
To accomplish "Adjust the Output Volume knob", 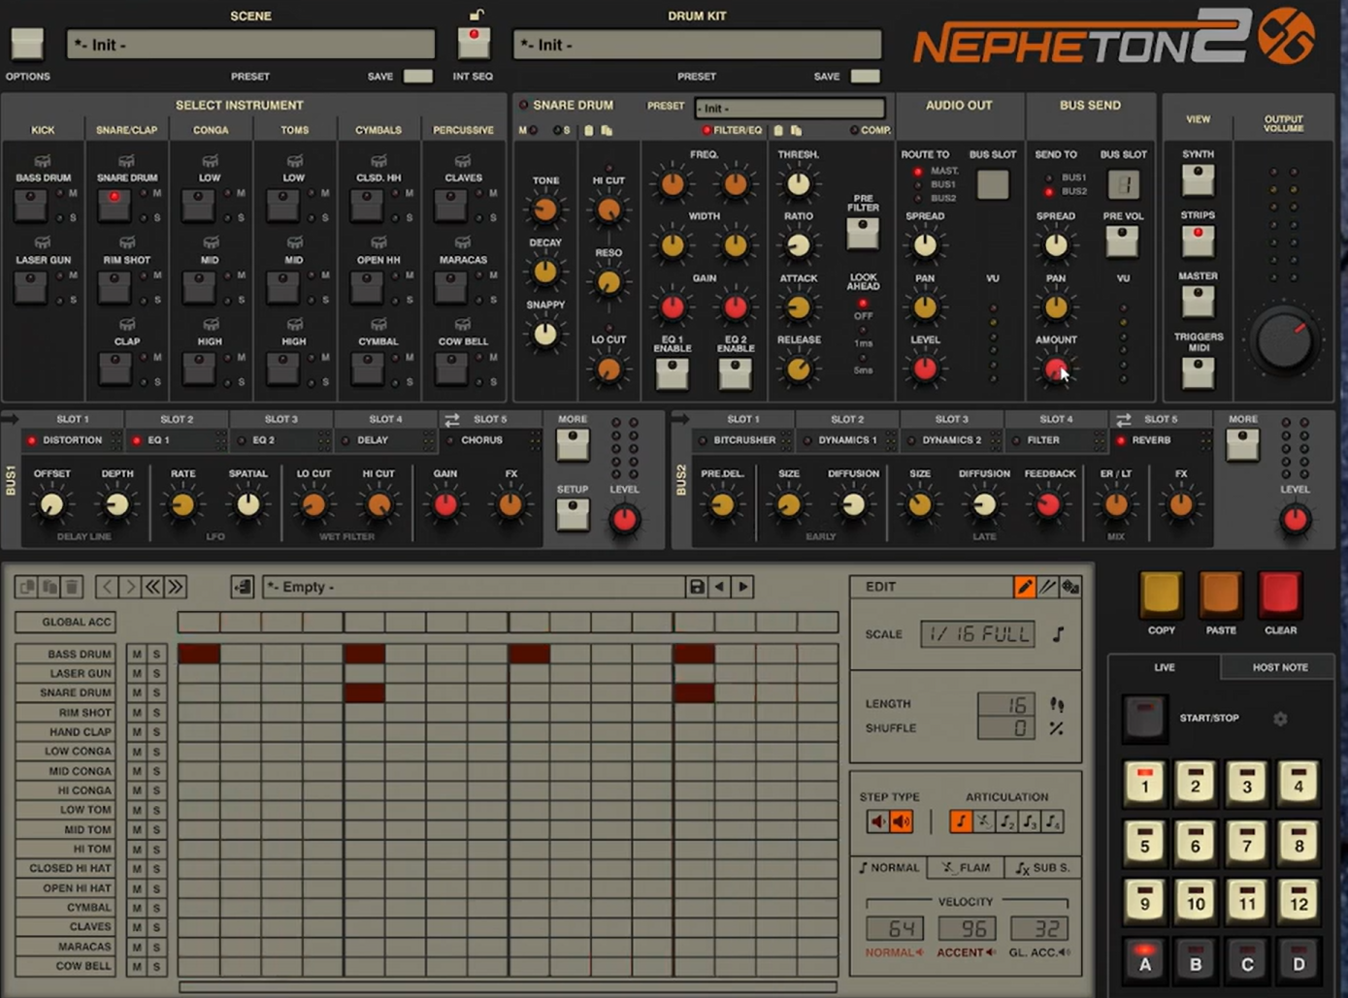I will [1283, 341].
